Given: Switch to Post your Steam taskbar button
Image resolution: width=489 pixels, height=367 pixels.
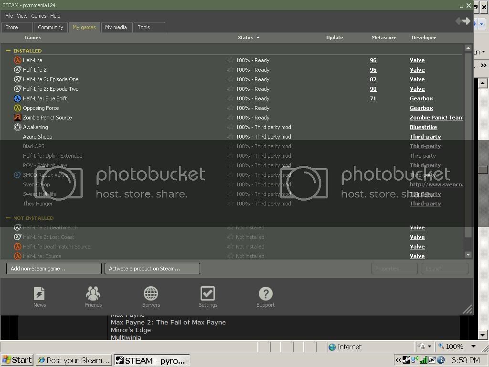Looking at the screenshot, I should tap(74, 360).
